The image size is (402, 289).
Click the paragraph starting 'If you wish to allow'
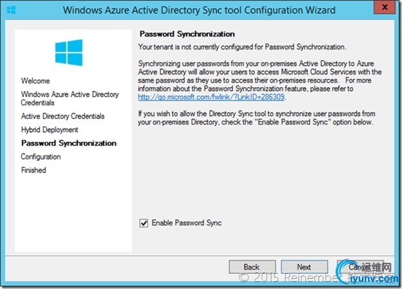256,117
